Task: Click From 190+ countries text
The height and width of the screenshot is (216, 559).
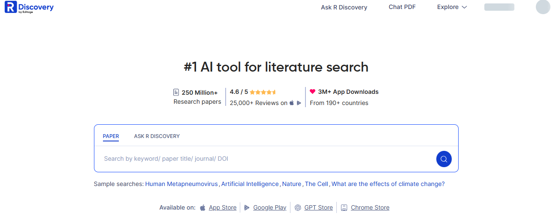Action: tap(339, 103)
